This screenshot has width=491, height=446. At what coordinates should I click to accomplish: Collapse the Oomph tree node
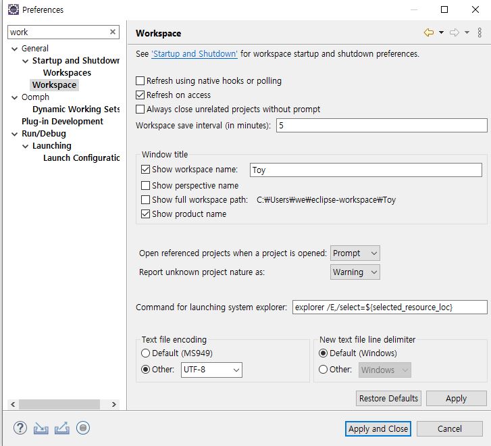14,98
